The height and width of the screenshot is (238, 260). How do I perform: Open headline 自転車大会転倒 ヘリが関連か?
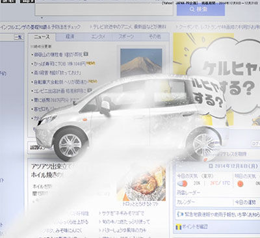pyautogui.click(x=60, y=82)
